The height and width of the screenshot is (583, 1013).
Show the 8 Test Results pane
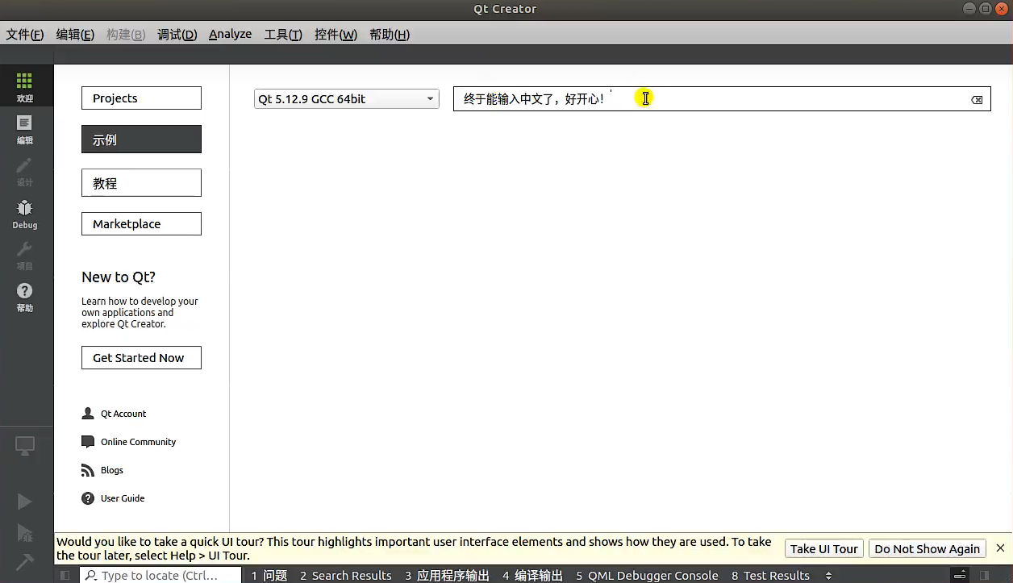770,576
